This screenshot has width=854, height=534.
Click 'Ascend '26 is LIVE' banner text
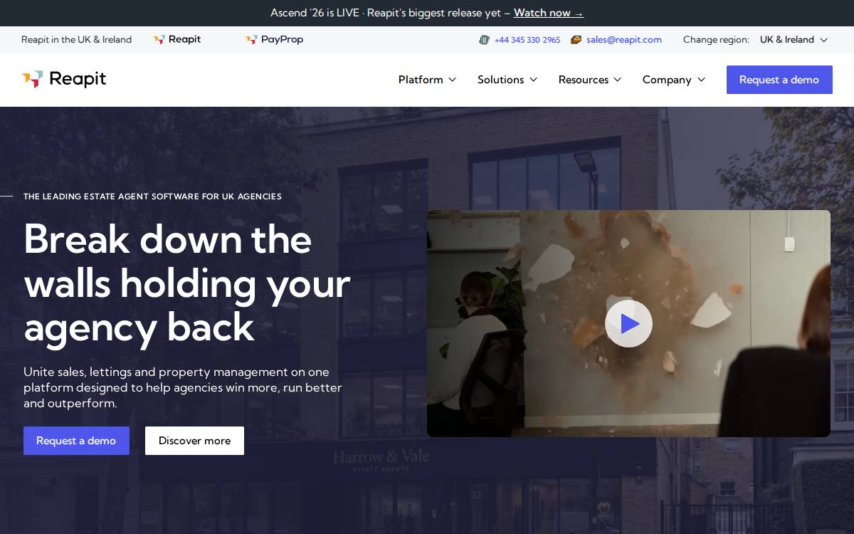[x=389, y=13]
